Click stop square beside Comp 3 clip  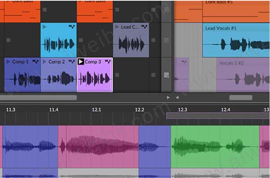(x=117, y=75)
